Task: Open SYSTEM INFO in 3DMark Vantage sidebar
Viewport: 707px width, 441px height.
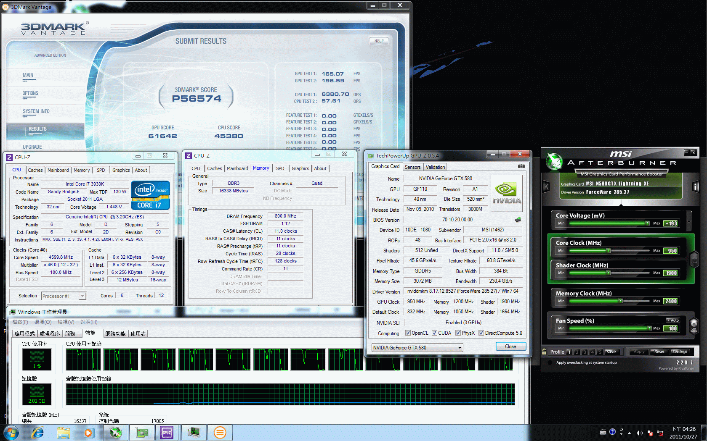Action: coord(36,111)
